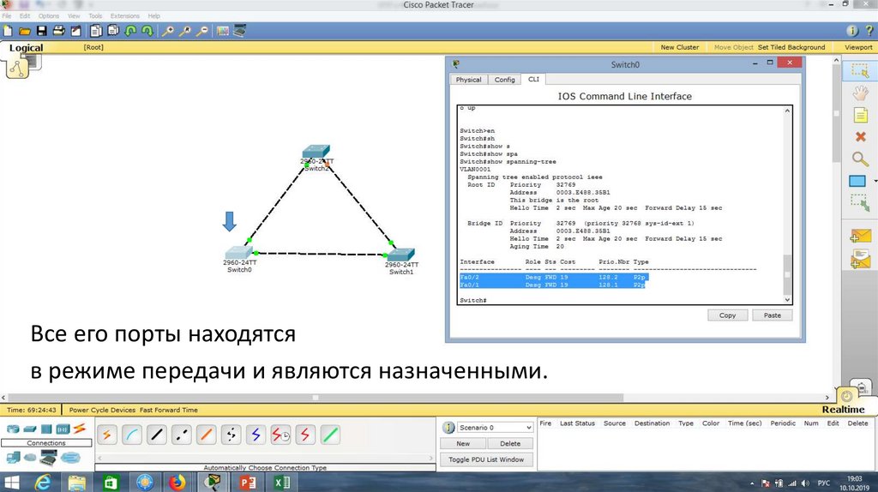
Task: Toggle PDU List Window
Action: click(486, 459)
